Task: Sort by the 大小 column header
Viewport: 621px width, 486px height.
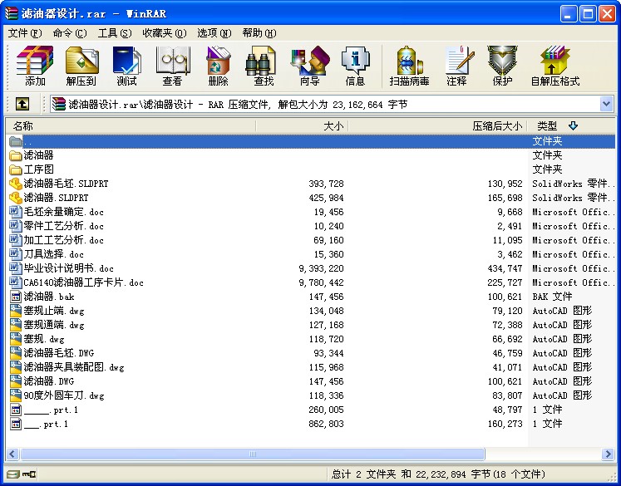Action: tap(302, 125)
